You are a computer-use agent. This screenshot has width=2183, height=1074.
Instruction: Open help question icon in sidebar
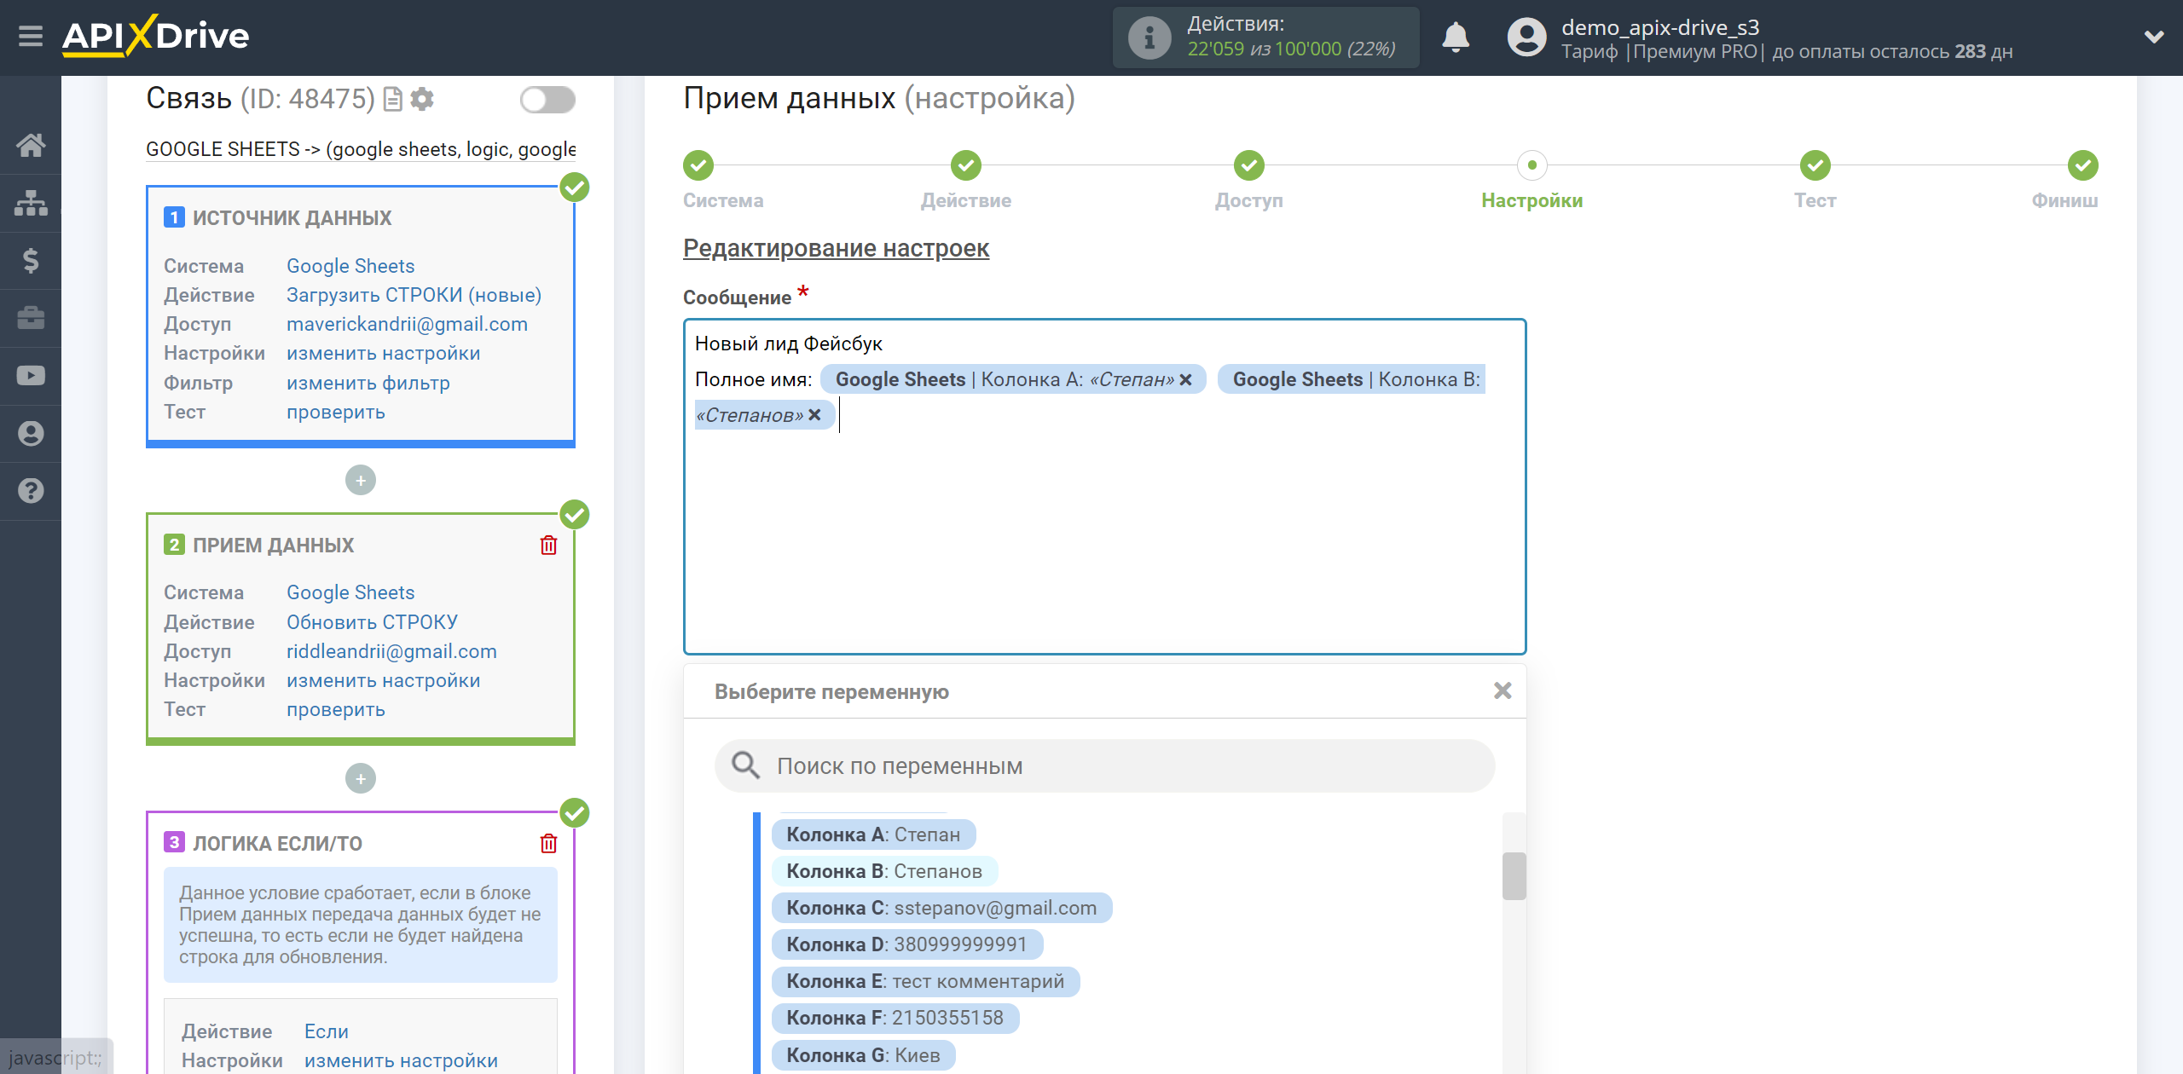tap(31, 491)
